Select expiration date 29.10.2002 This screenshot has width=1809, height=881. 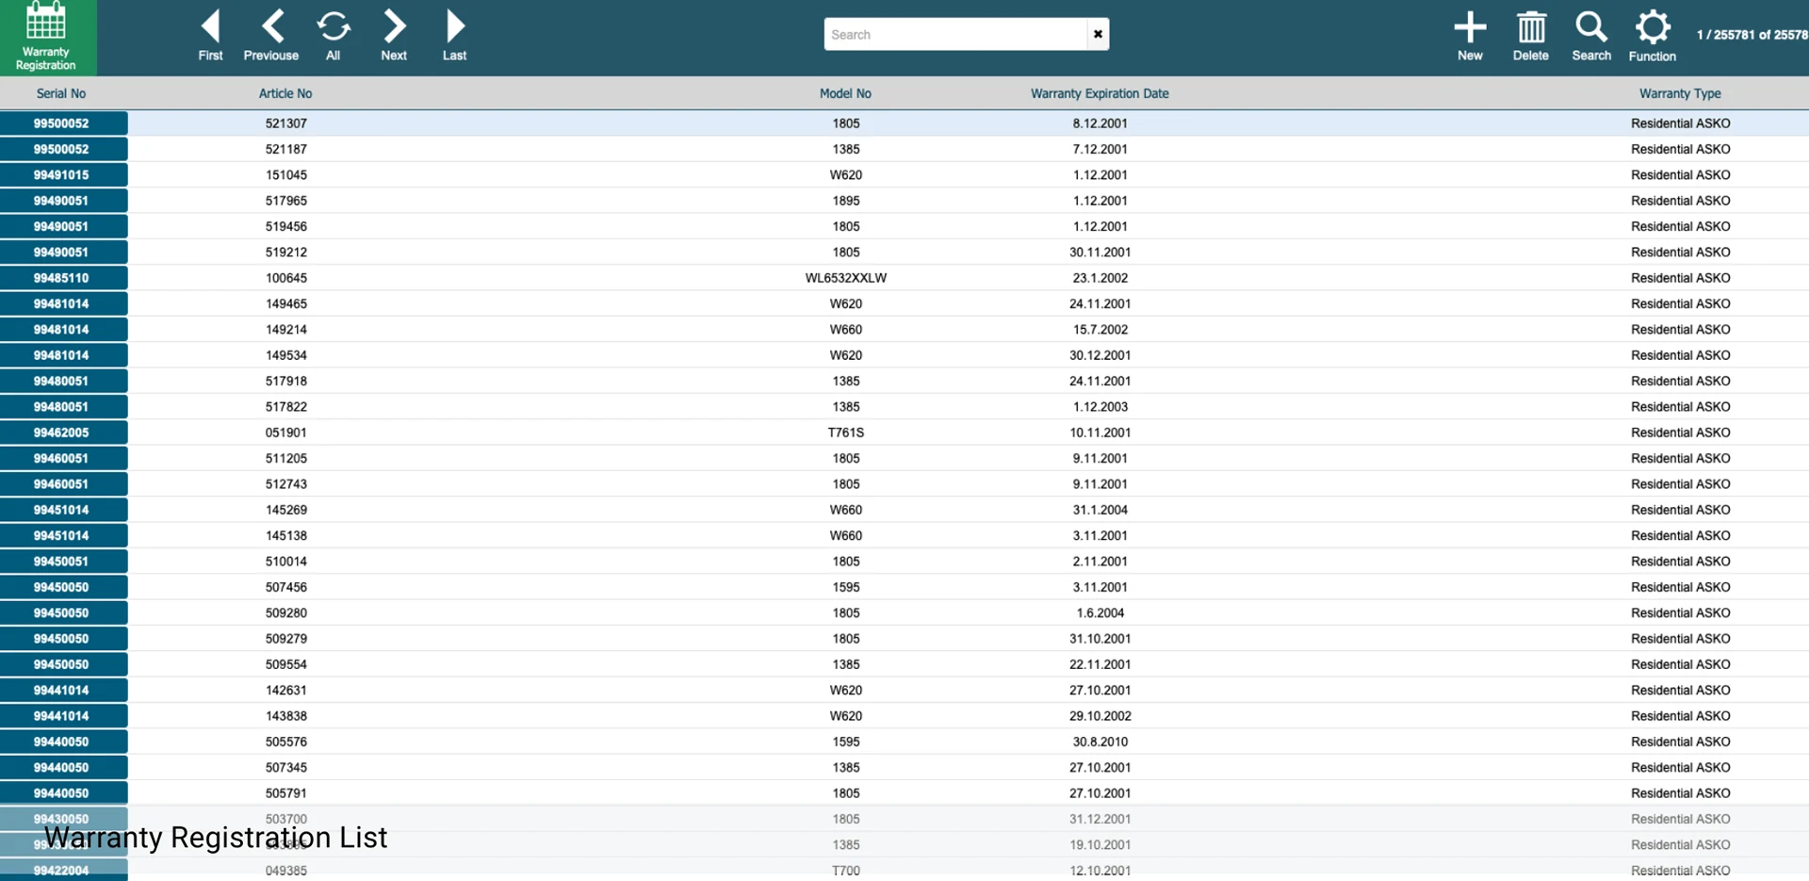tap(1100, 716)
